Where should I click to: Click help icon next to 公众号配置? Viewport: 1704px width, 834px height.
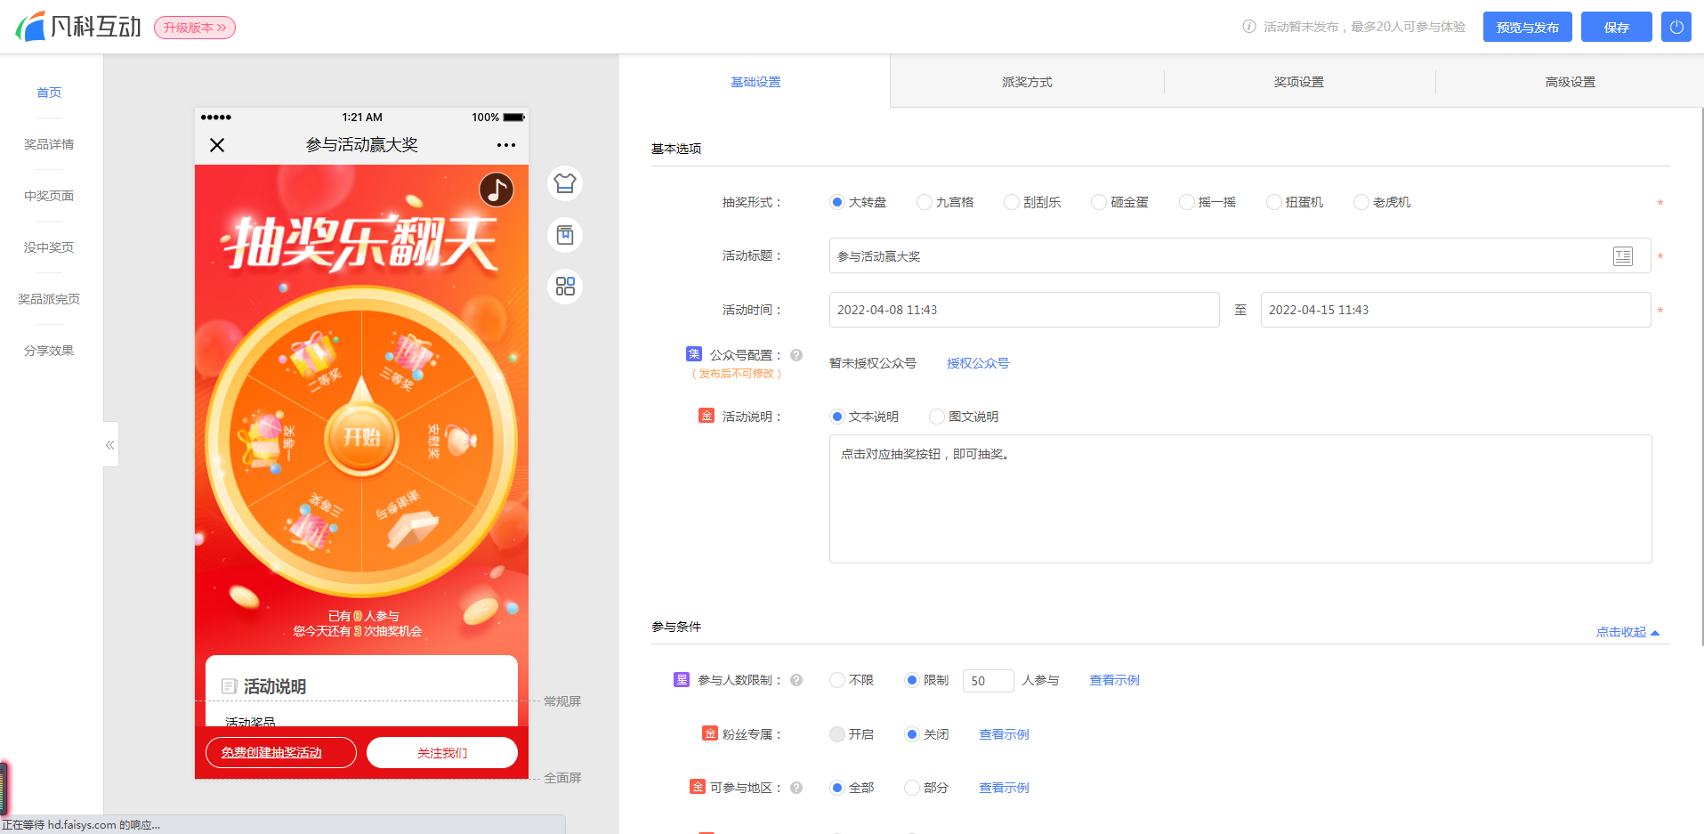796,355
